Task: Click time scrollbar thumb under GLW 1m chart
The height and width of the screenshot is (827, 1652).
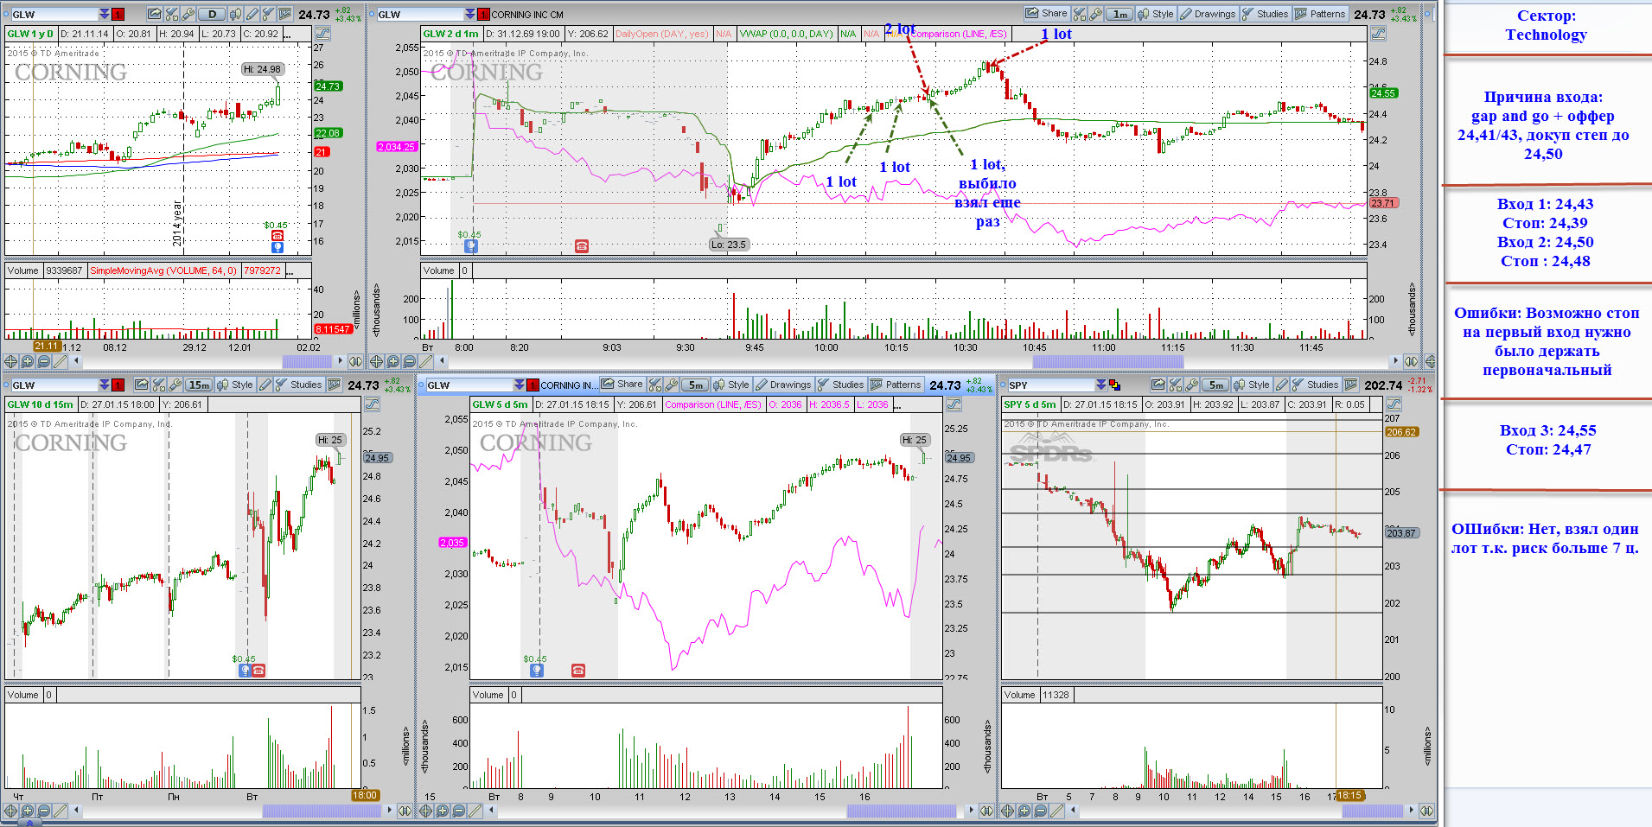Action: coord(1107,361)
